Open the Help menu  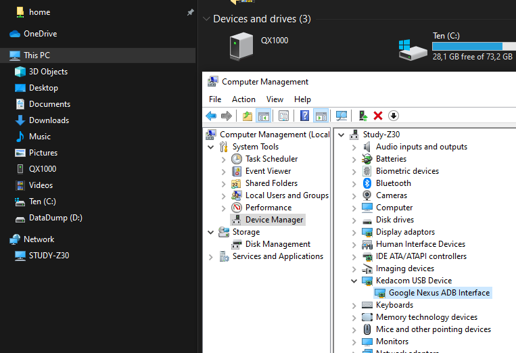[302, 99]
